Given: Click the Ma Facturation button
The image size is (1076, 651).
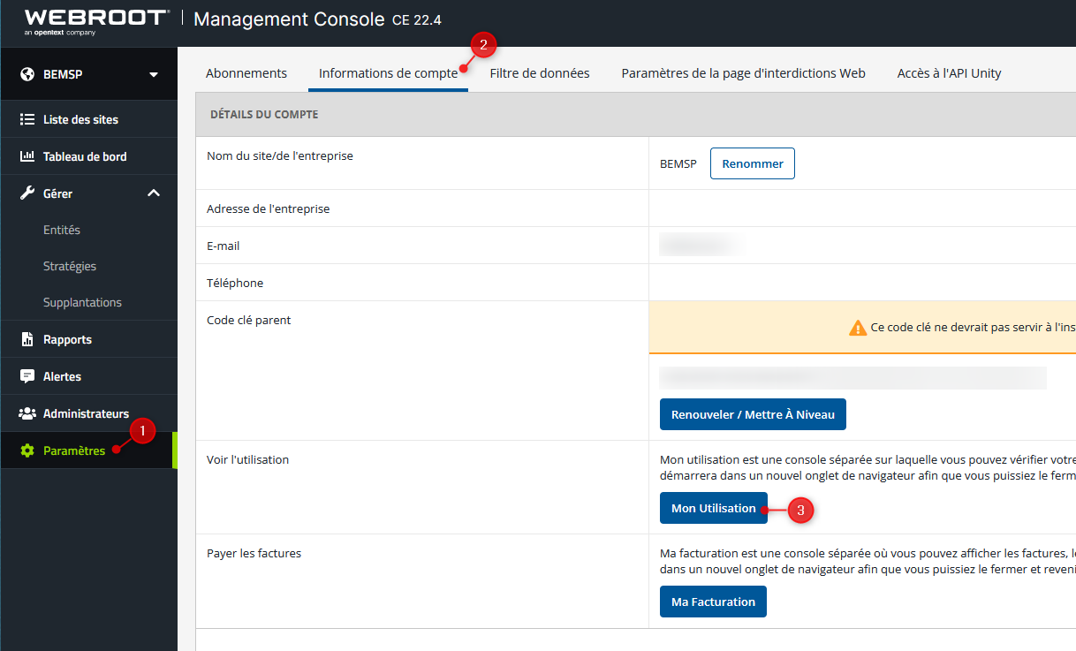Looking at the screenshot, I should [713, 602].
